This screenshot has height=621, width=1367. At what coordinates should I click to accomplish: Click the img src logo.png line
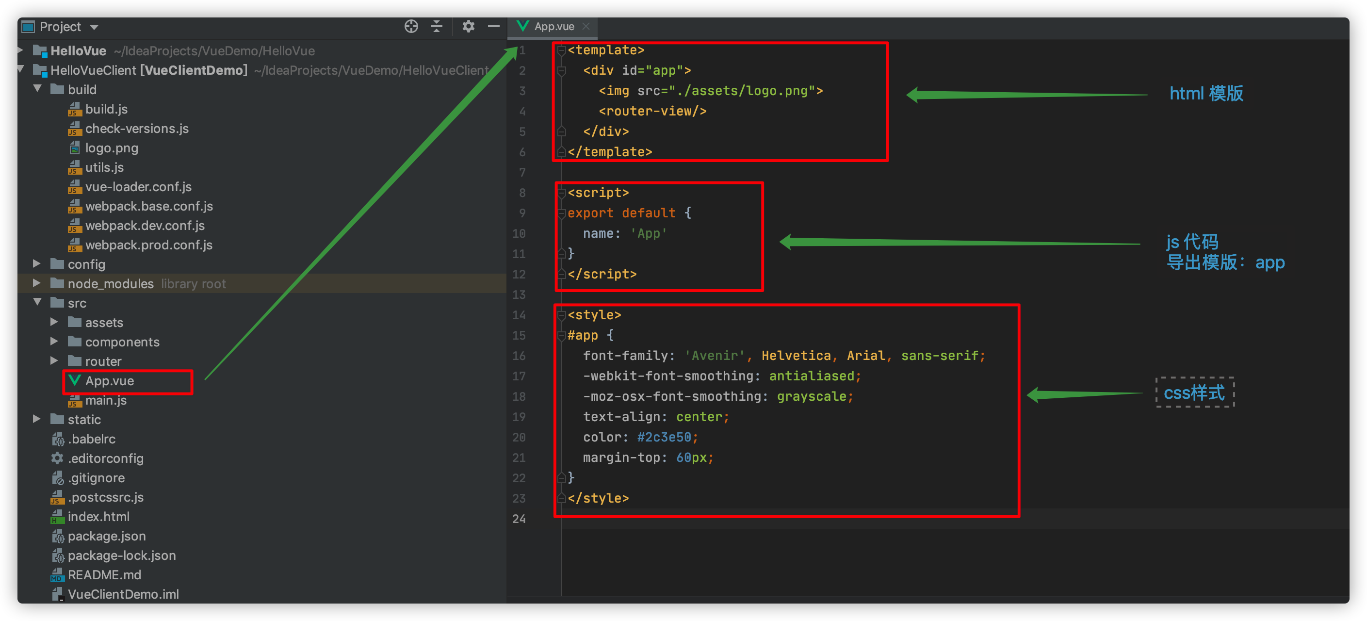click(x=711, y=91)
